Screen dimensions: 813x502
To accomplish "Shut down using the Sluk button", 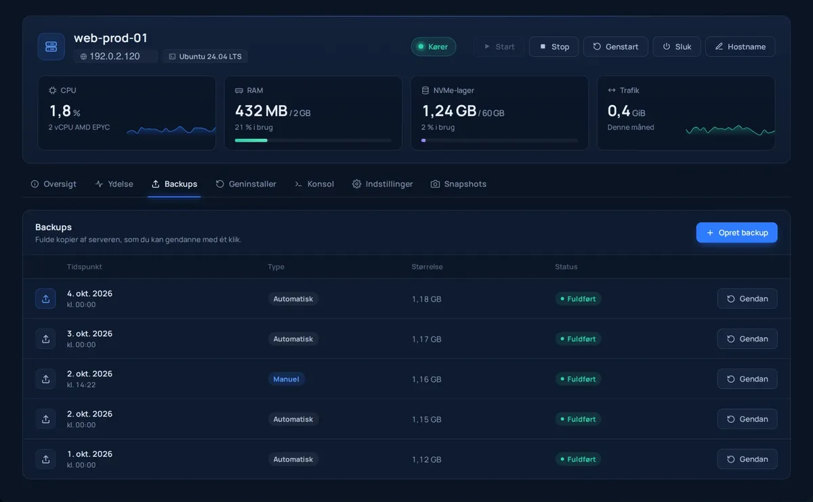I will pyautogui.click(x=677, y=47).
